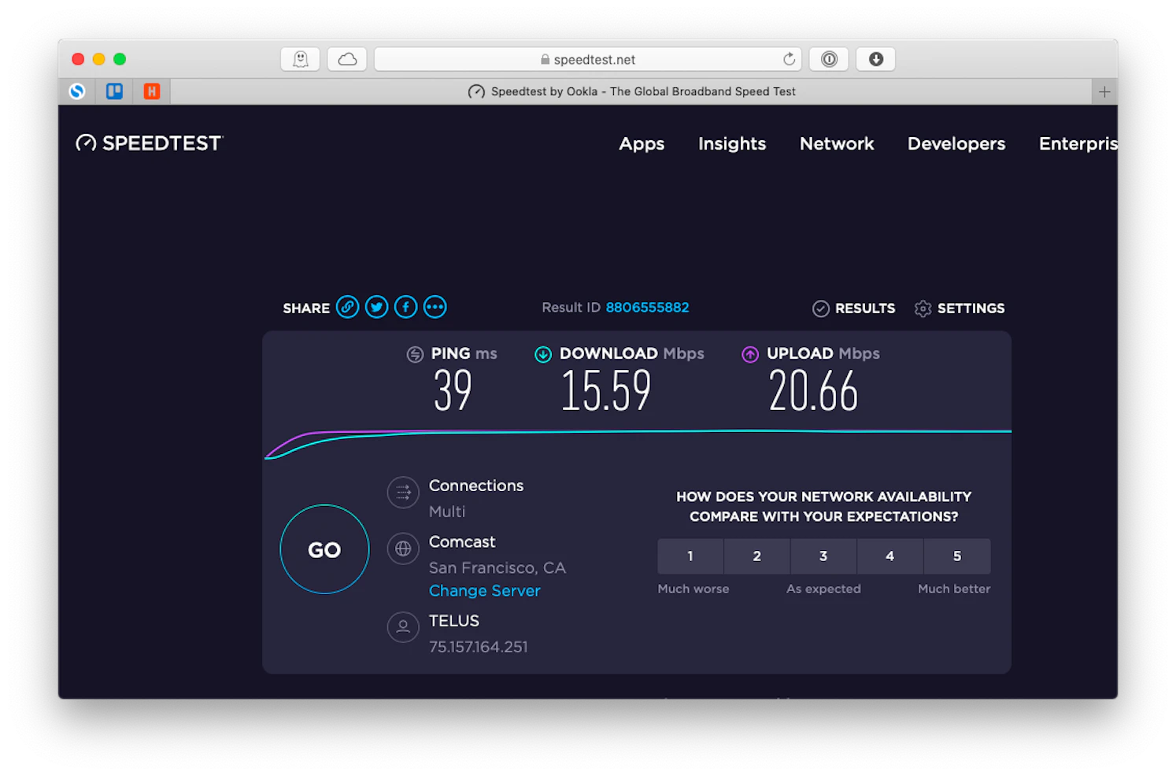Select rating 5 for Much better

pos(957,556)
